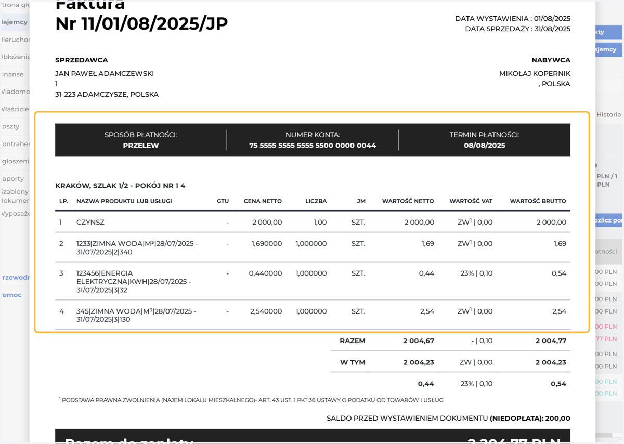
Task: Click the JM column header
Action: 361,201
